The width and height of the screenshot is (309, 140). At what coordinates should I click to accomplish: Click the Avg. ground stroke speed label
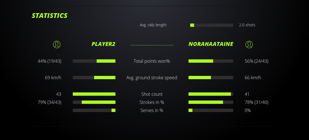tap(152, 78)
